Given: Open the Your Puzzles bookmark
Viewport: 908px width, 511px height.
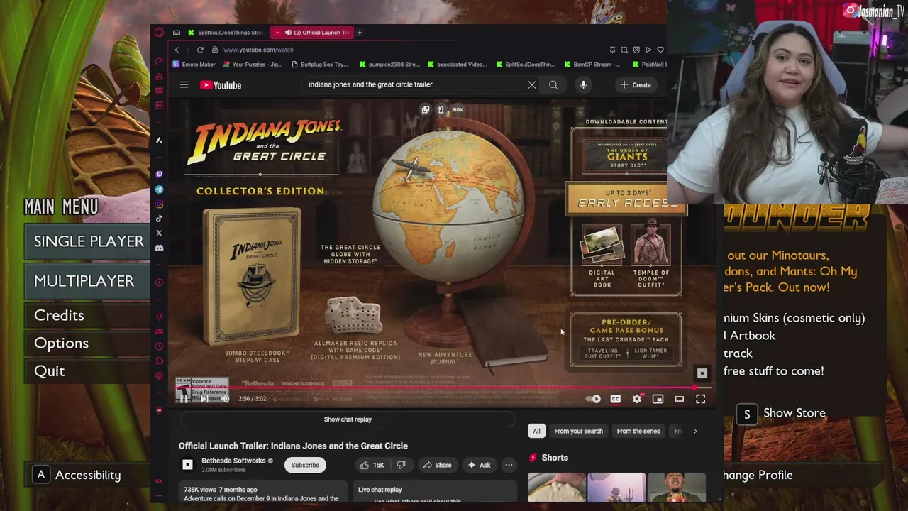Looking at the screenshot, I should click(253, 65).
